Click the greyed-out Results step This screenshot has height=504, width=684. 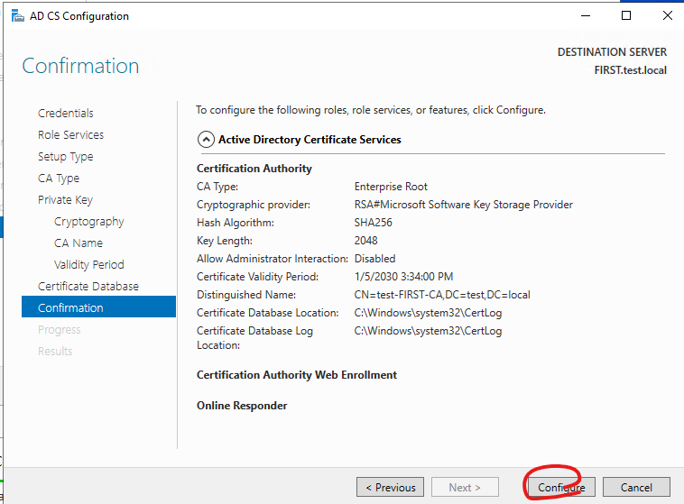55,352
